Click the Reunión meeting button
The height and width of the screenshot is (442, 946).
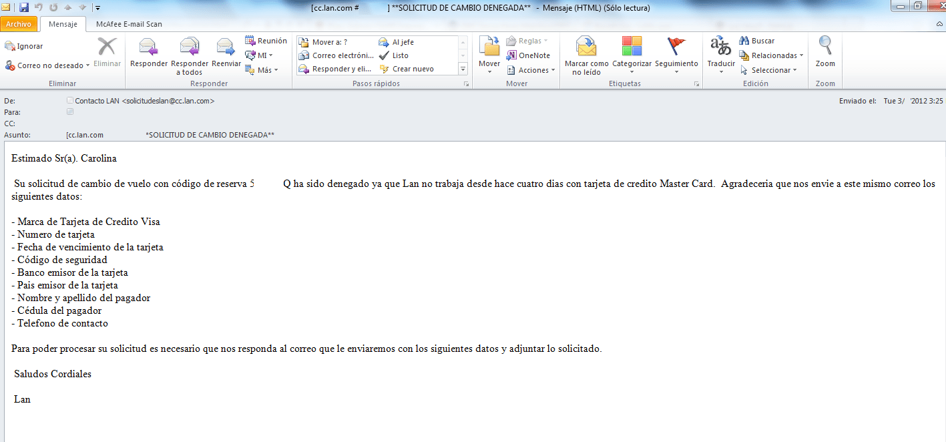tap(266, 41)
